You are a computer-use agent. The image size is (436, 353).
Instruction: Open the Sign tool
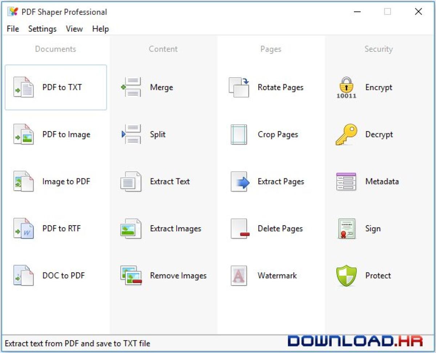coord(363,228)
